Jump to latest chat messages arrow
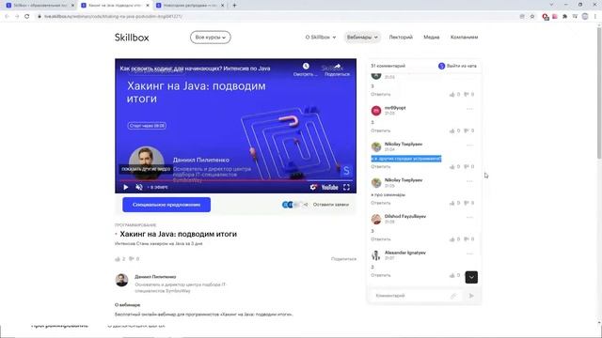This screenshot has width=602, height=338. tap(471, 277)
